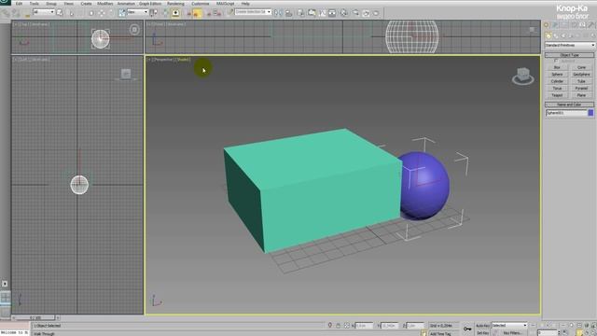Click the Y coordinate field

point(390,326)
